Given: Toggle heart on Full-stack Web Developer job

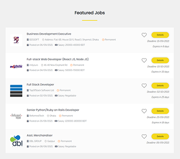Looking at the screenshot, I should coord(144,60).
